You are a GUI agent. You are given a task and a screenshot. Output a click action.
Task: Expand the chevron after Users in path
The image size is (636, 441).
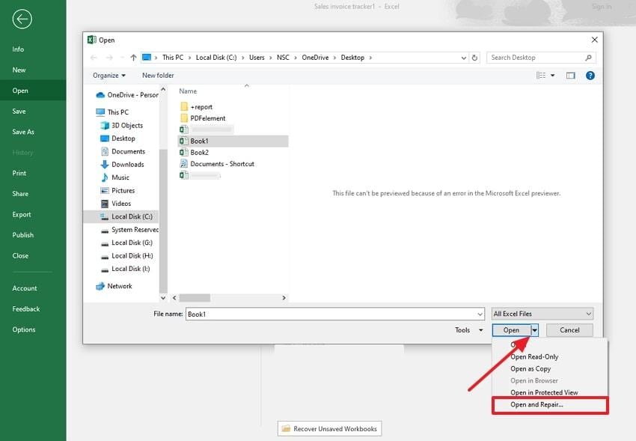tap(271, 58)
